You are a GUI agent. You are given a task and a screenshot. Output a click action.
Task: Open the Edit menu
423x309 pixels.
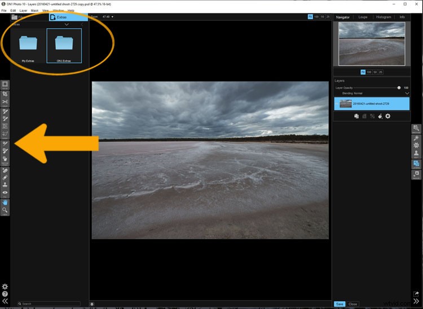point(13,11)
